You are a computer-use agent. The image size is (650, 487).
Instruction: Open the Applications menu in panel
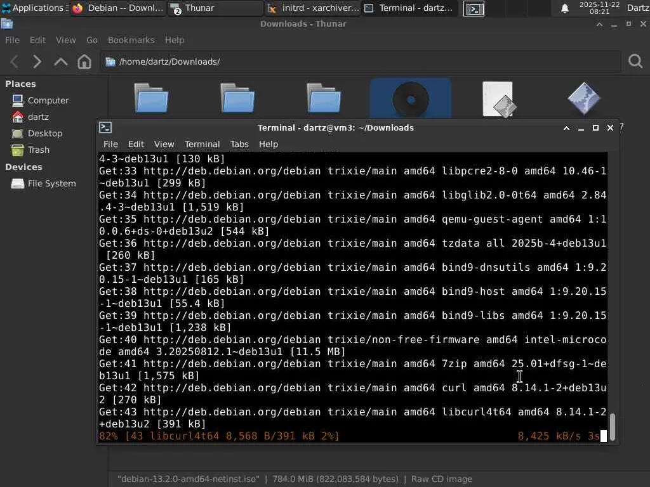34,8
